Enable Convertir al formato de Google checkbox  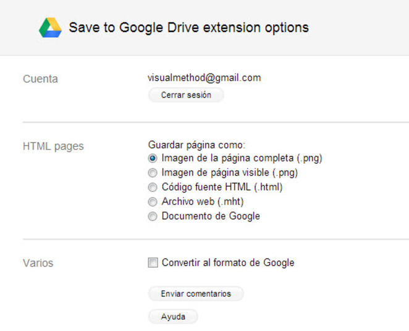tap(153, 262)
